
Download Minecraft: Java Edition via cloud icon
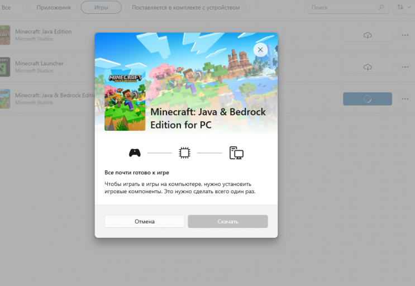368,35
